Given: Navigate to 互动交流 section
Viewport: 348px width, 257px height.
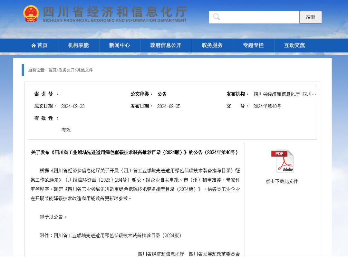Looking at the screenshot, I should pyautogui.click(x=294, y=45).
